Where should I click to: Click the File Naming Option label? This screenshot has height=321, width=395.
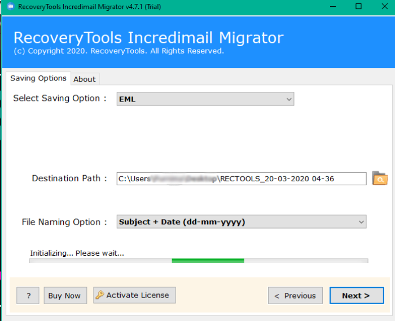pyautogui.click(x=64, y=222)
